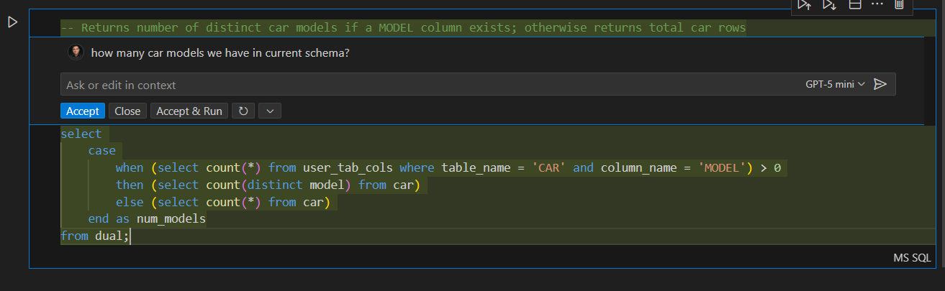Run the cell with the play icon

click(x=12, y=22)
